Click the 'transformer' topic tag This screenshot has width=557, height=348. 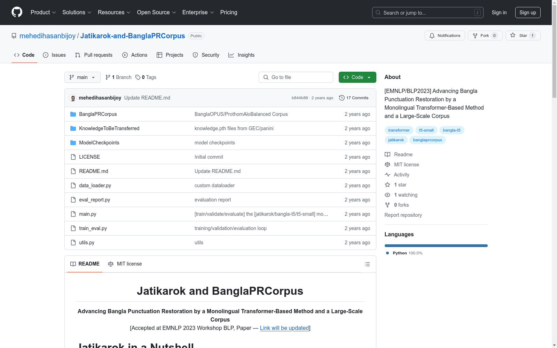(x=399, y=130)
